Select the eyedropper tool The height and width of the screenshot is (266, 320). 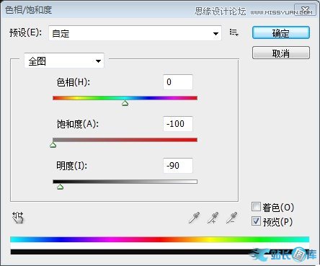tap(194, 218)
